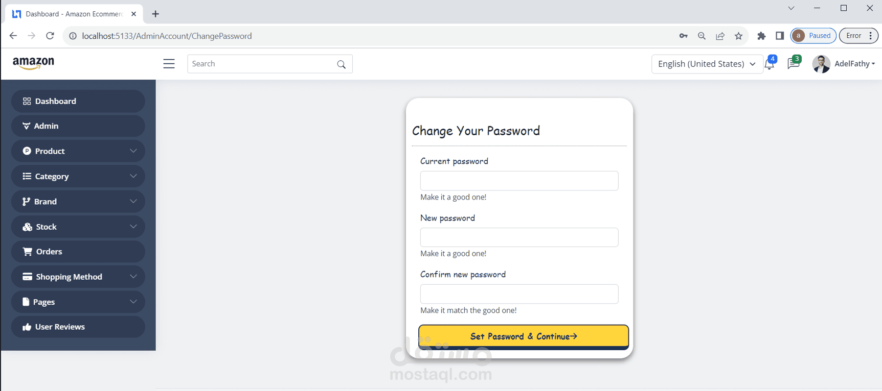Expand the Shopping Method menu

pyautogui.click(x=78, y=277)
